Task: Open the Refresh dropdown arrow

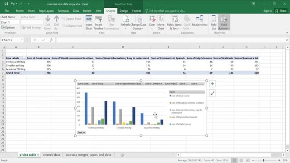Action: [x=125, y=29]
